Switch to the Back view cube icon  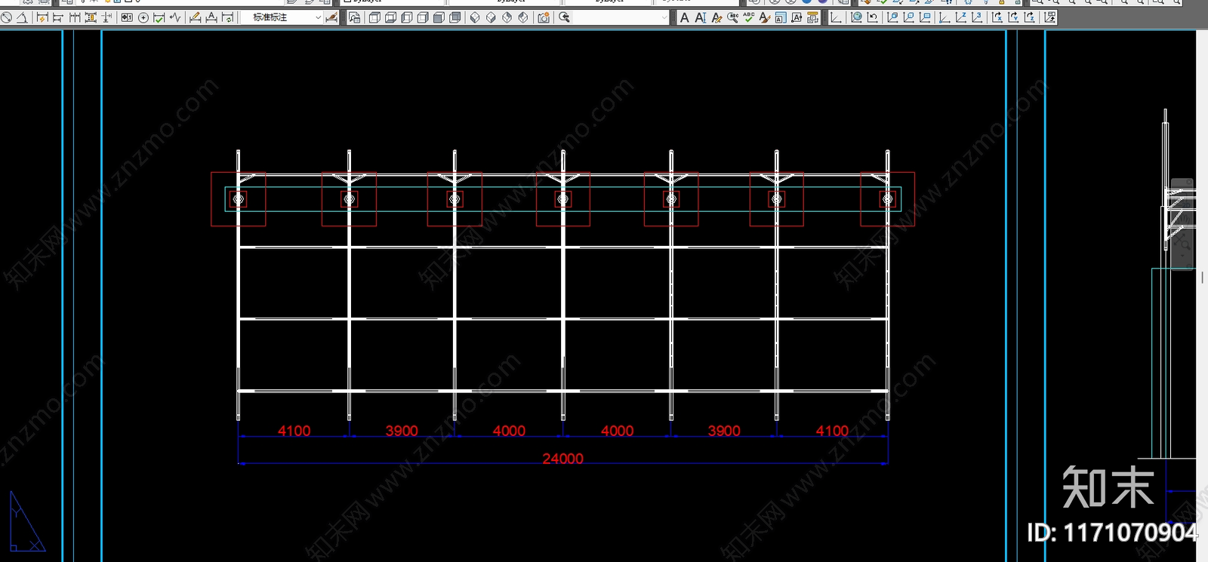point(455,17)
